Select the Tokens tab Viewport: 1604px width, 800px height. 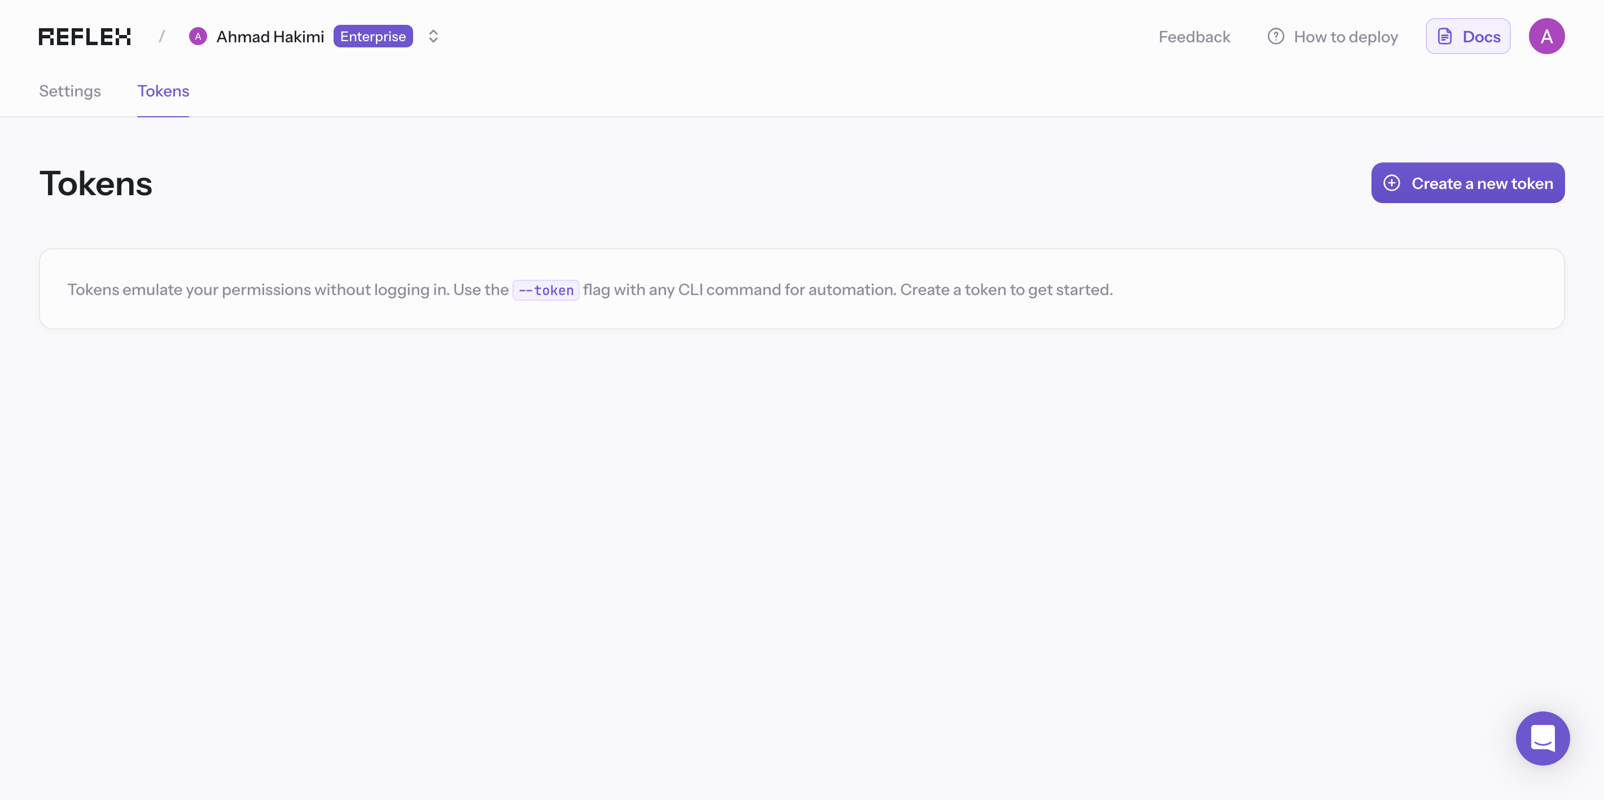pyautogui.click(x=163, y=91)
